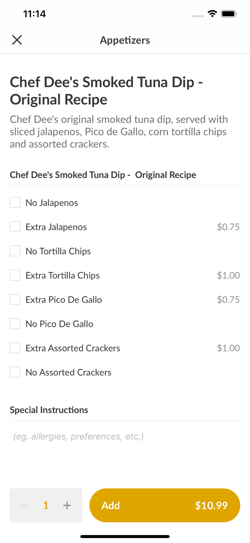This screenshot has width=250, height=543.
Task: Check No Pico De Gallo box
Action: 15,324
